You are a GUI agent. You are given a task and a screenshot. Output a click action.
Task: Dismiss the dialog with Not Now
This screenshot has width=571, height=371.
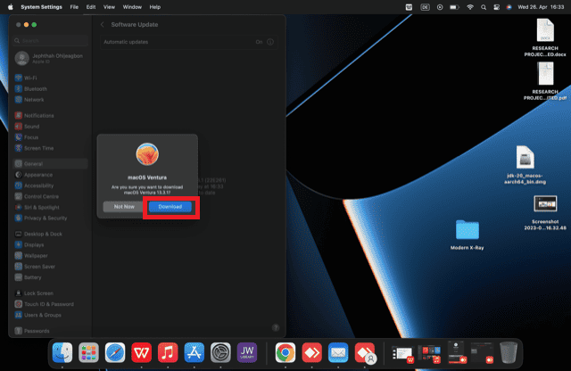tap(124, 206)
